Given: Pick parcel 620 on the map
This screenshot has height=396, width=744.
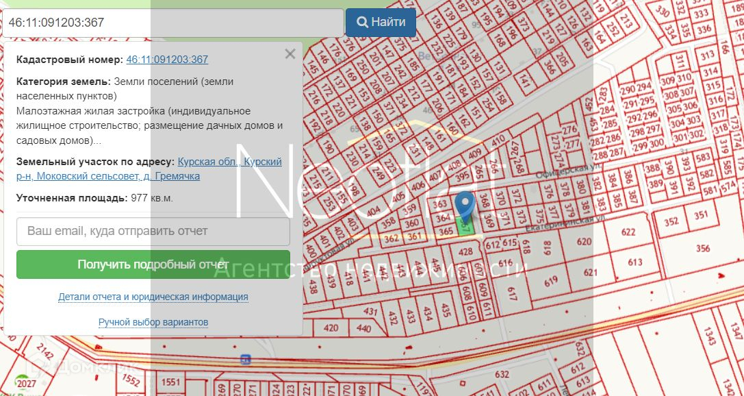Looking at the screenshot, I should [x=583, y=242].
